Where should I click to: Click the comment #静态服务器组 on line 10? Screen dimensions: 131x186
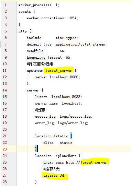[x=40, y=64]
